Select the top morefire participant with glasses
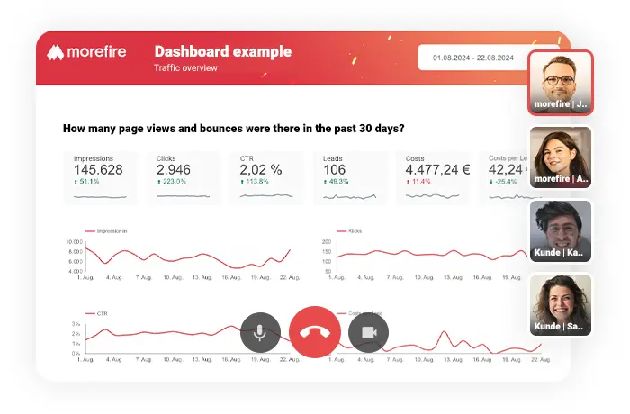The image size is (630, 414). tap(560, 82)
